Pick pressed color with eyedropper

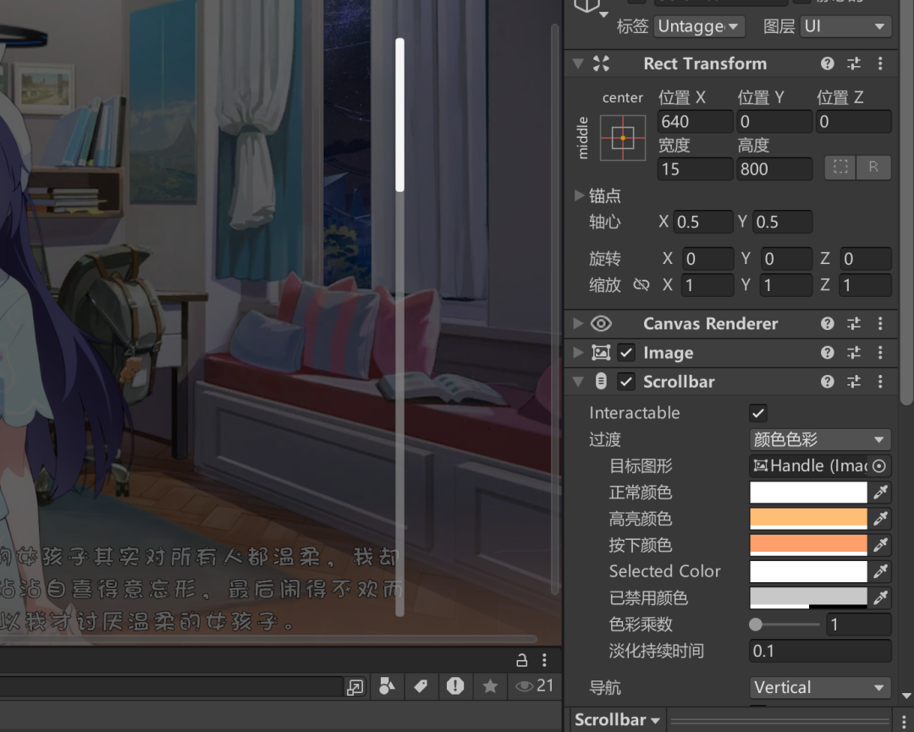pyautogui.click(x=880, y=545)
